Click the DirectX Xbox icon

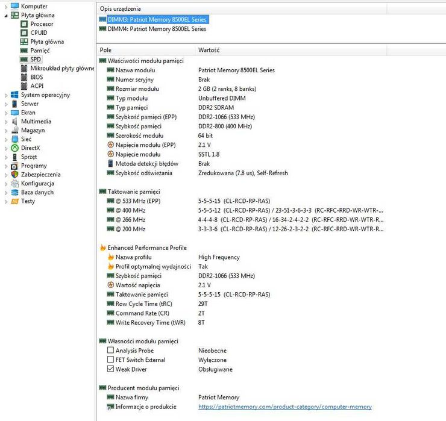[14, 148]
